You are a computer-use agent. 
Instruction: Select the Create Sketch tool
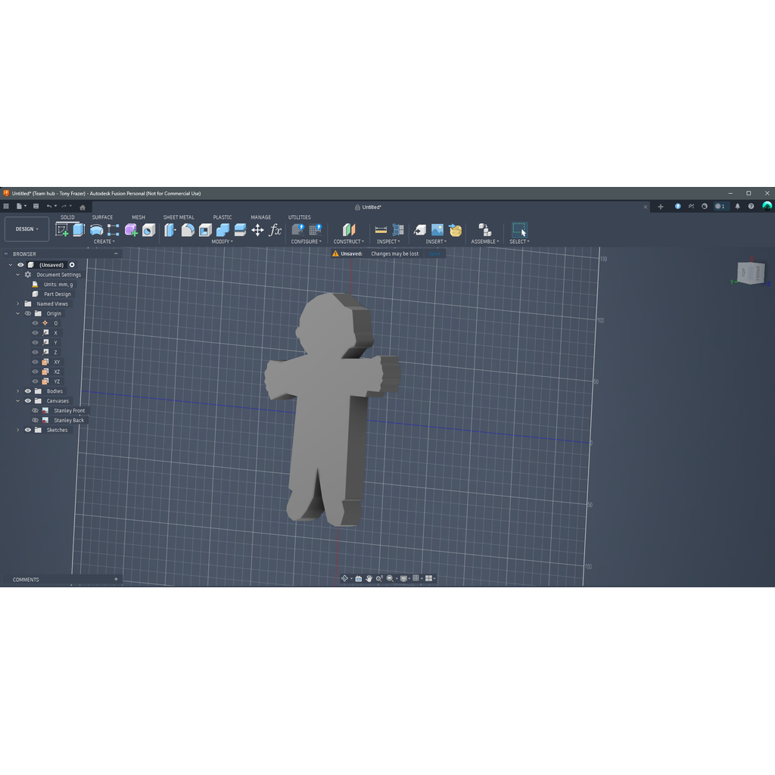point(62,230)
